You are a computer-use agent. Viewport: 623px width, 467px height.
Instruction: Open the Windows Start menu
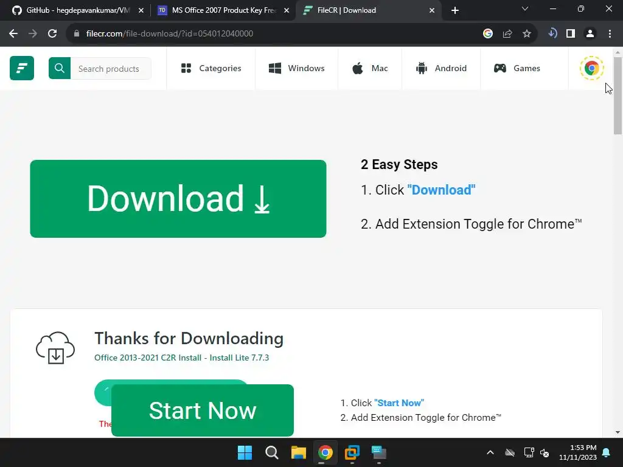coord(245,452)
